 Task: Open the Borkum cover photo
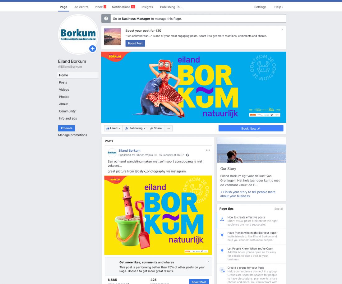click(x=194, y=87)
